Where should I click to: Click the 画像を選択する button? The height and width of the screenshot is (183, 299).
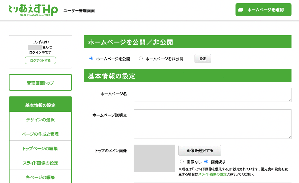point(199,150)
